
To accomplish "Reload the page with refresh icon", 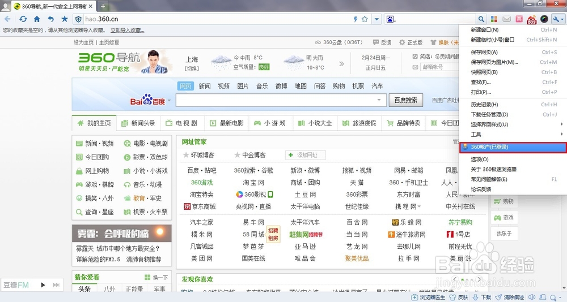I will tap(23, 19).
